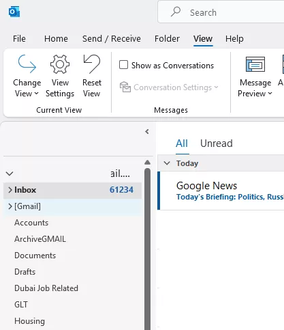Open the Google News email
Screen dimensions: 284x330
pyautogui.click(x=221, y=191)
